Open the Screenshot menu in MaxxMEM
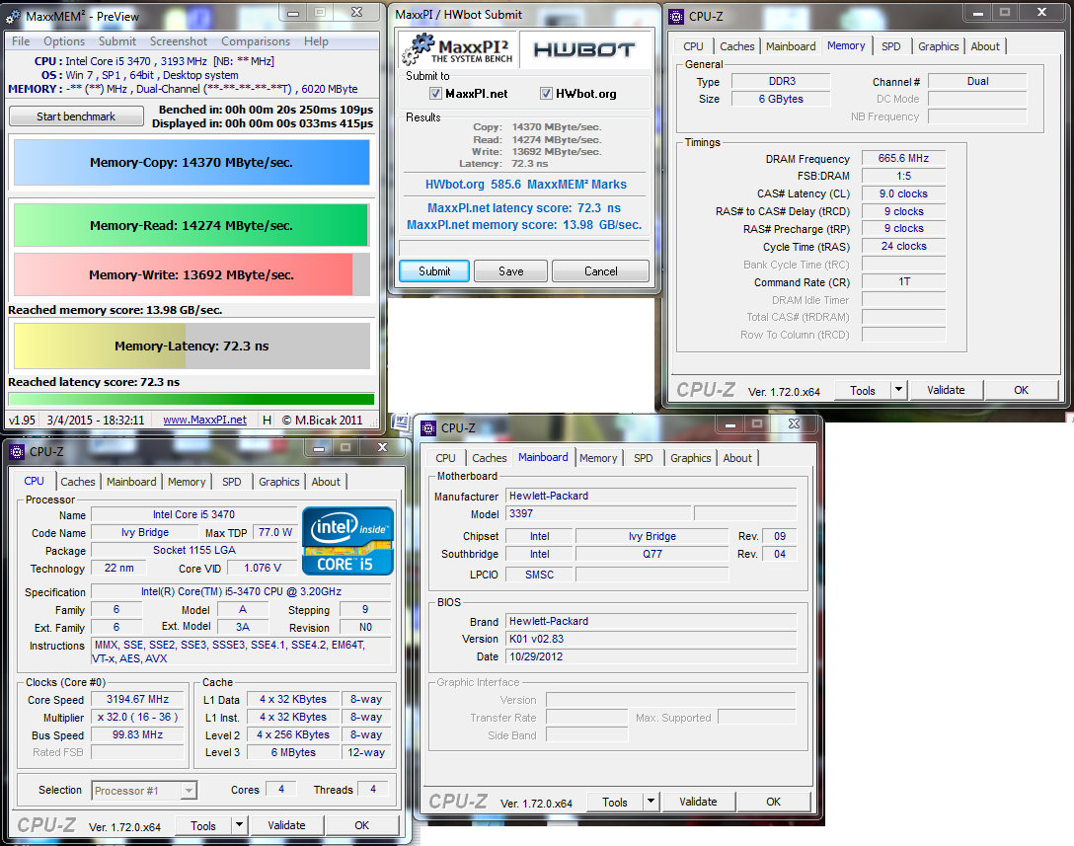 (178, 41)
